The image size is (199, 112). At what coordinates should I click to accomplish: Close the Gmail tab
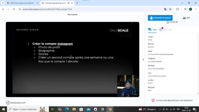coord(37,3)
